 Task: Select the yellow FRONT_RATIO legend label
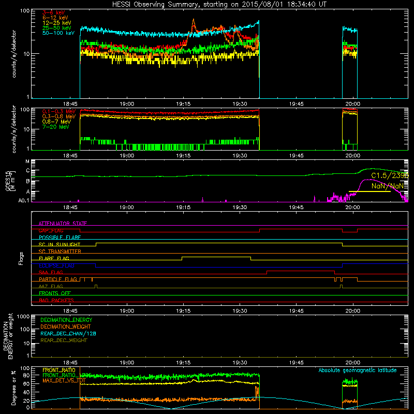59,371
